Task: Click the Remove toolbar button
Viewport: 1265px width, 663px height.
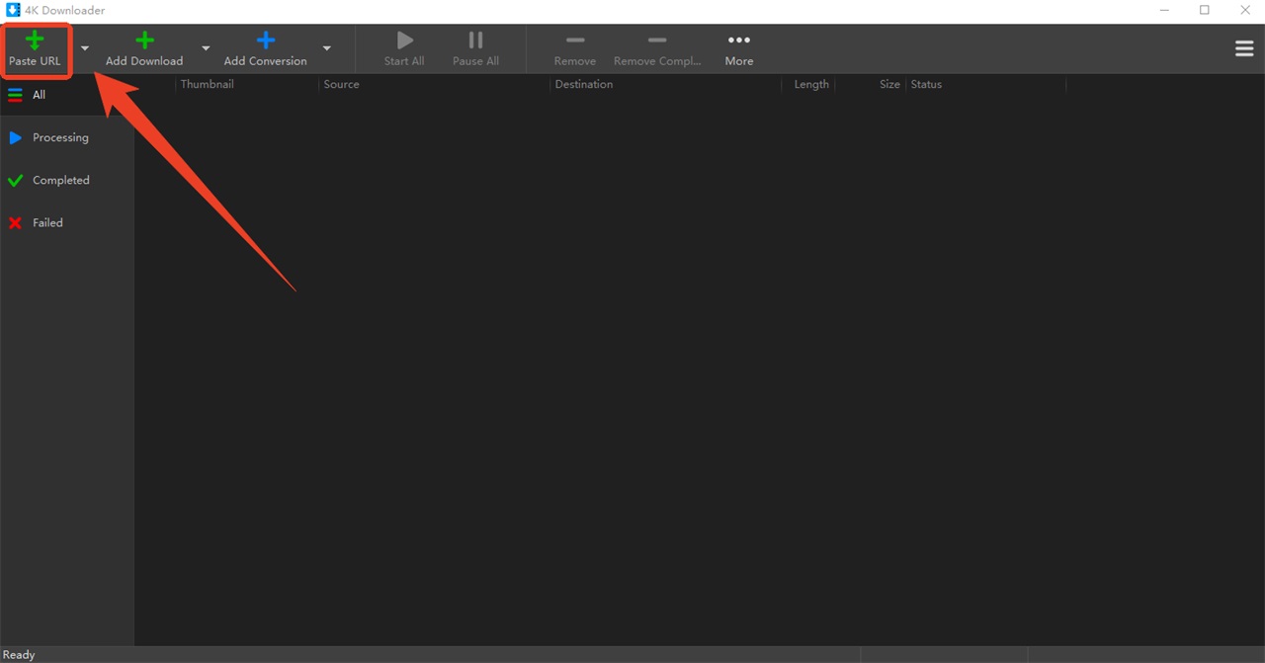Action: point(575,49)
